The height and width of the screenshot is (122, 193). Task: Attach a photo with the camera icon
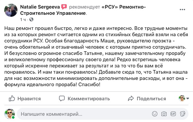click(x=164, y=114)
